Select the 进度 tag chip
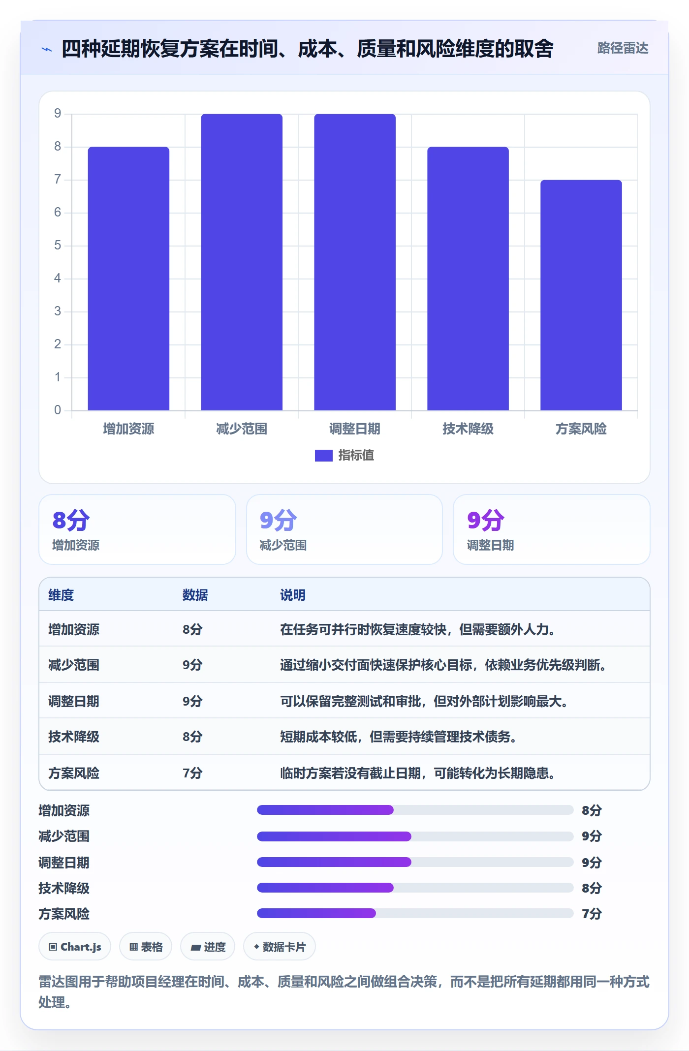The image size is (689, 1051). click(208, 947)
